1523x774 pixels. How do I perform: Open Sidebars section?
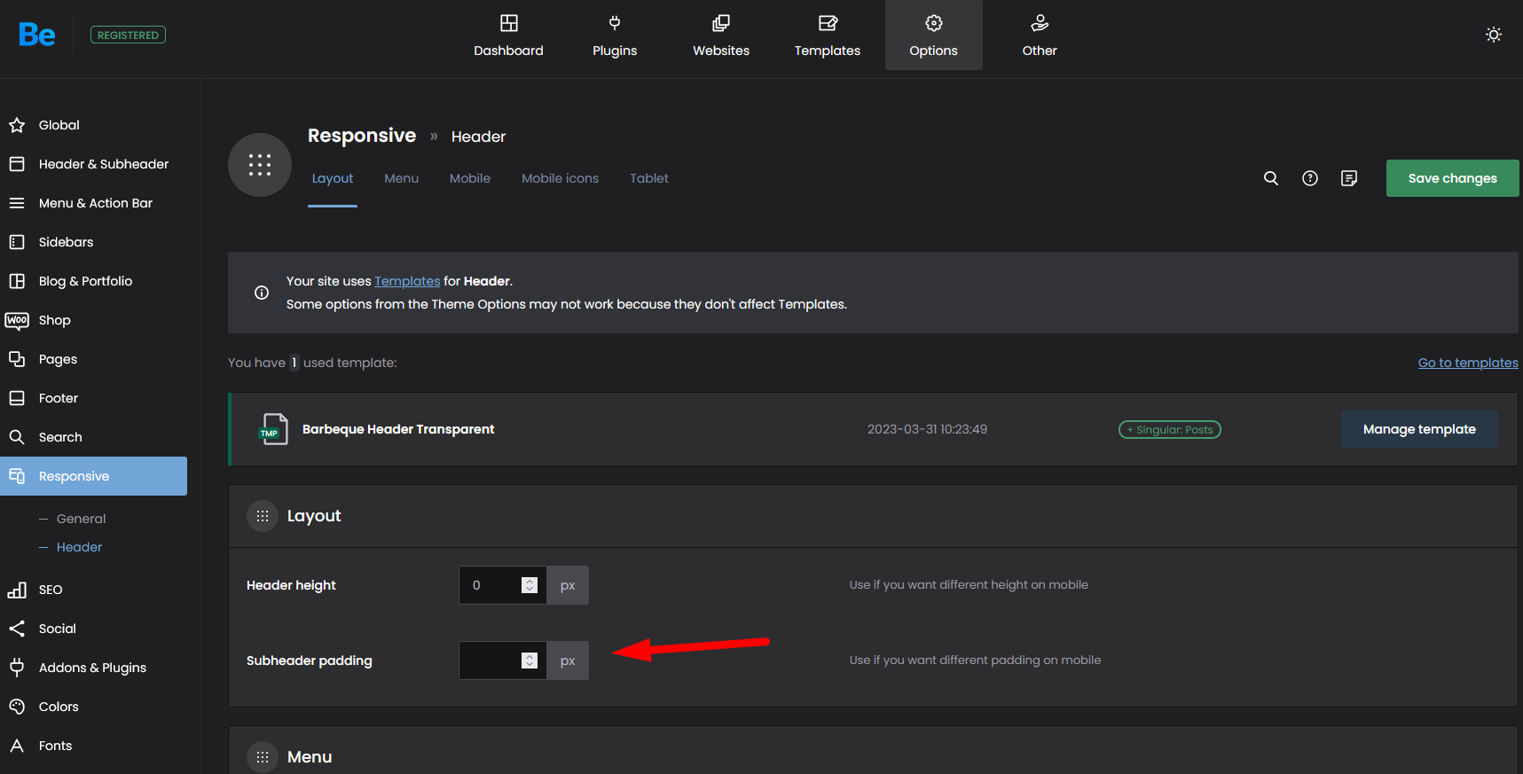coord(94,242)
